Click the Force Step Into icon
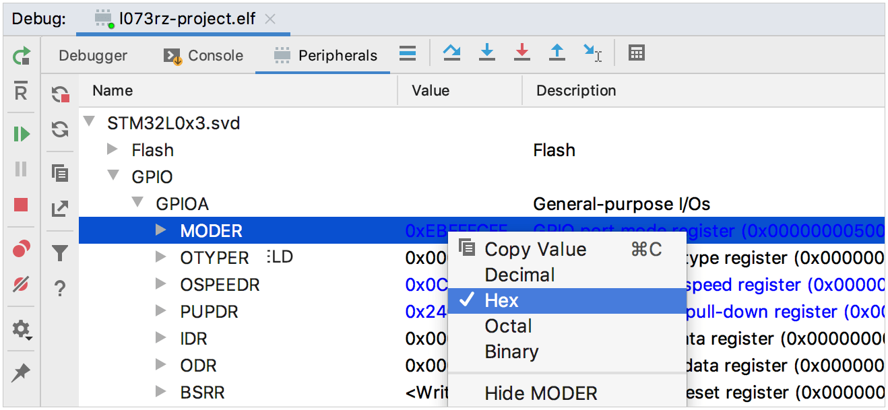The image size is (888, 410). click(x=521, y=54)
